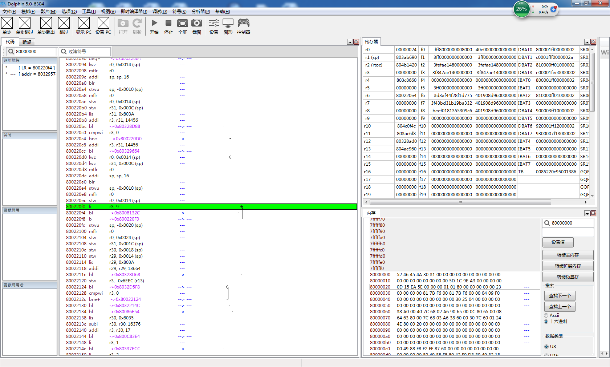Screen dimensions: 610x367
Task: Click the 查找下一个 button
Action: pos(560,296)
